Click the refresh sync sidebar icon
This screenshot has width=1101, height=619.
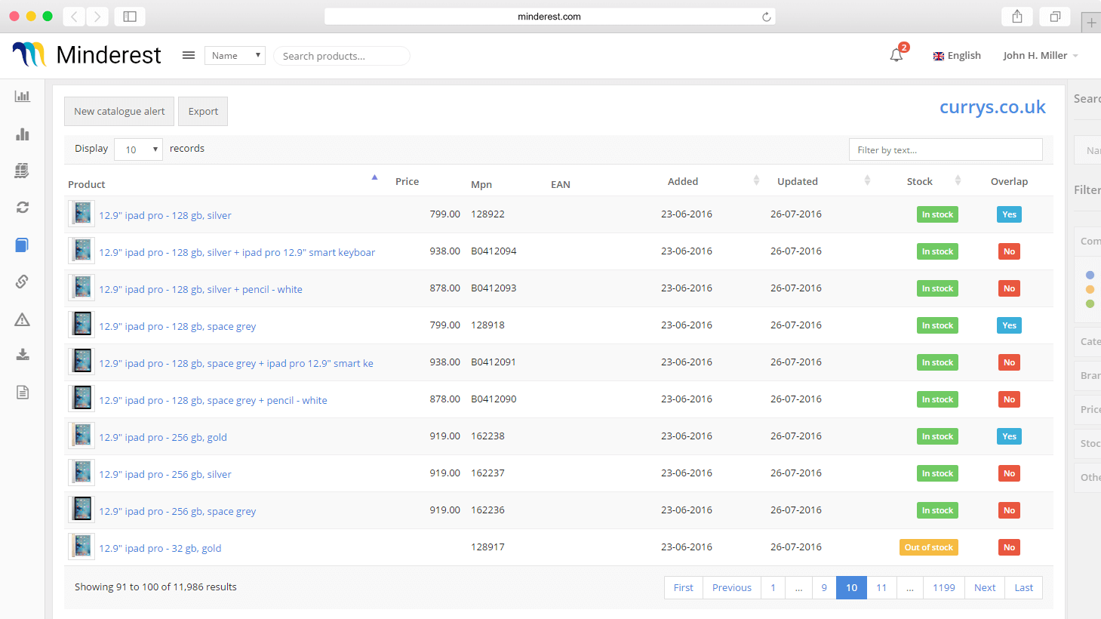(x=22, y=207)
